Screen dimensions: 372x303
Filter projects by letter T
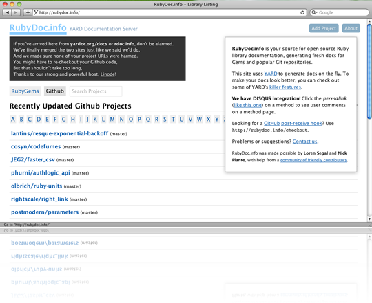(x=173, y=120)
